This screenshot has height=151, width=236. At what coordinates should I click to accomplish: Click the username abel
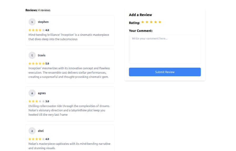(41, 131)
